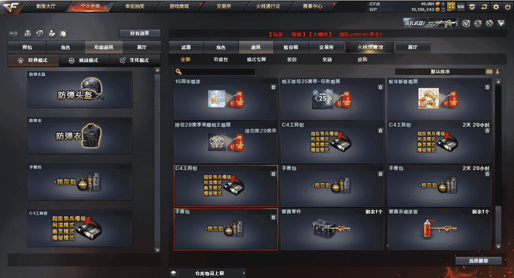The image size is (514, 278).
Task: Click the 持有效果 button
Action: click(x=140, y=33)
